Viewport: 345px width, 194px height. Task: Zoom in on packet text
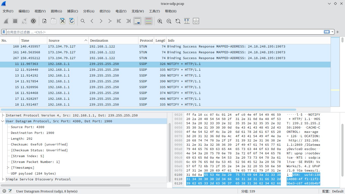coord(160,21)
